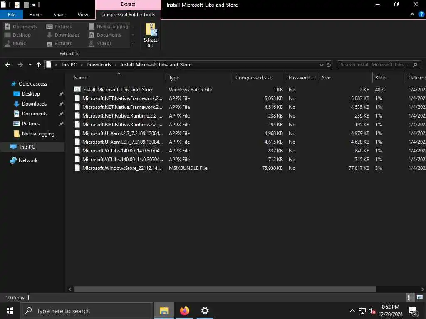The width and height of the screenshot is (426, 319).
Task: Go forward using the forward arrow
Action: [20, 65]
